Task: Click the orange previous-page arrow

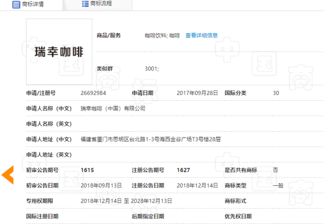Action: click(x=8, y=175)
